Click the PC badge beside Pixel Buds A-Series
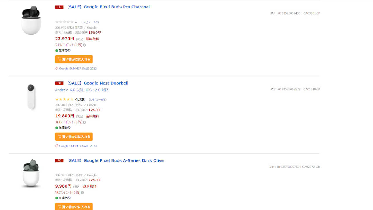 pos(59,160)
